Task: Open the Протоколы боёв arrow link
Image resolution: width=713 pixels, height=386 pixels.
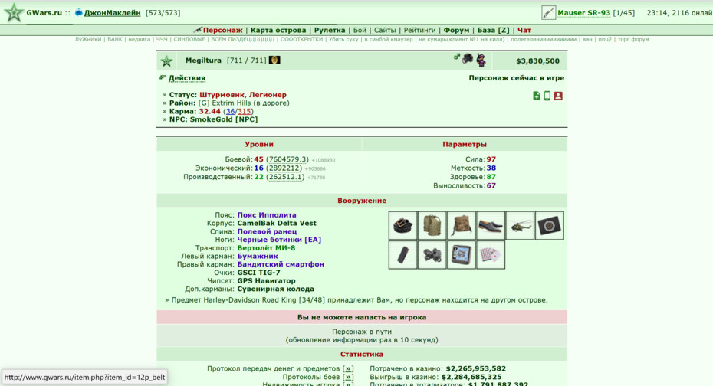Action: (x=348, y=377)
